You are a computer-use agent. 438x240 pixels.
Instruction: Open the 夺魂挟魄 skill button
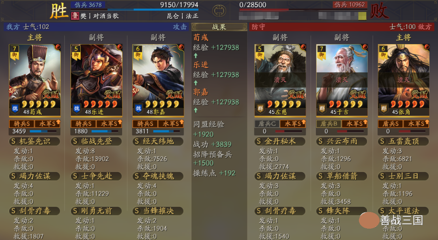(158, 176)
